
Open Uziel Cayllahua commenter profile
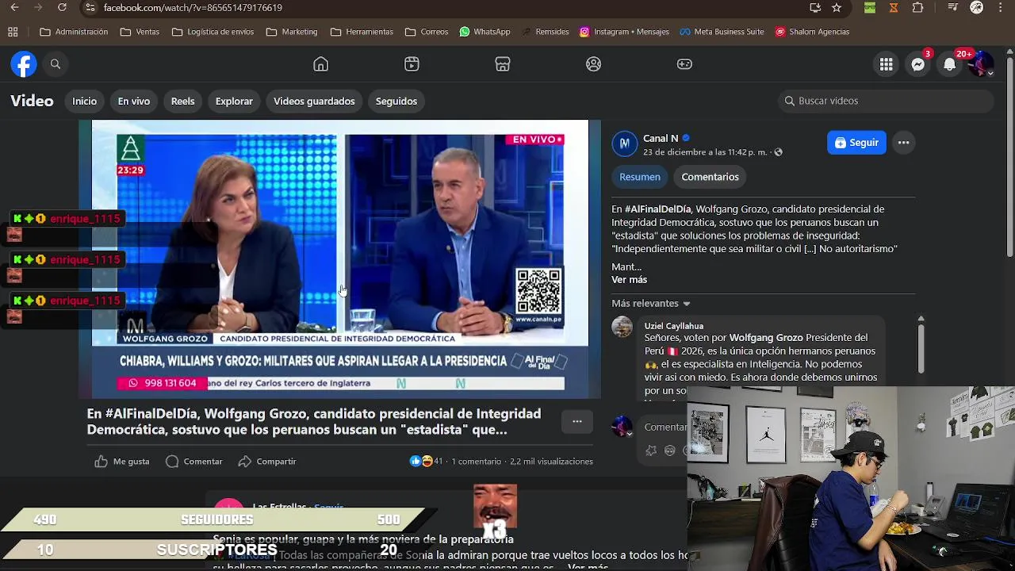pyautogui.click(x=674, y=326)
